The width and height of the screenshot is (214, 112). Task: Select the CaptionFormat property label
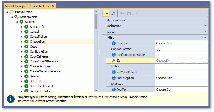pyautogui.click(x=121, y=49)
